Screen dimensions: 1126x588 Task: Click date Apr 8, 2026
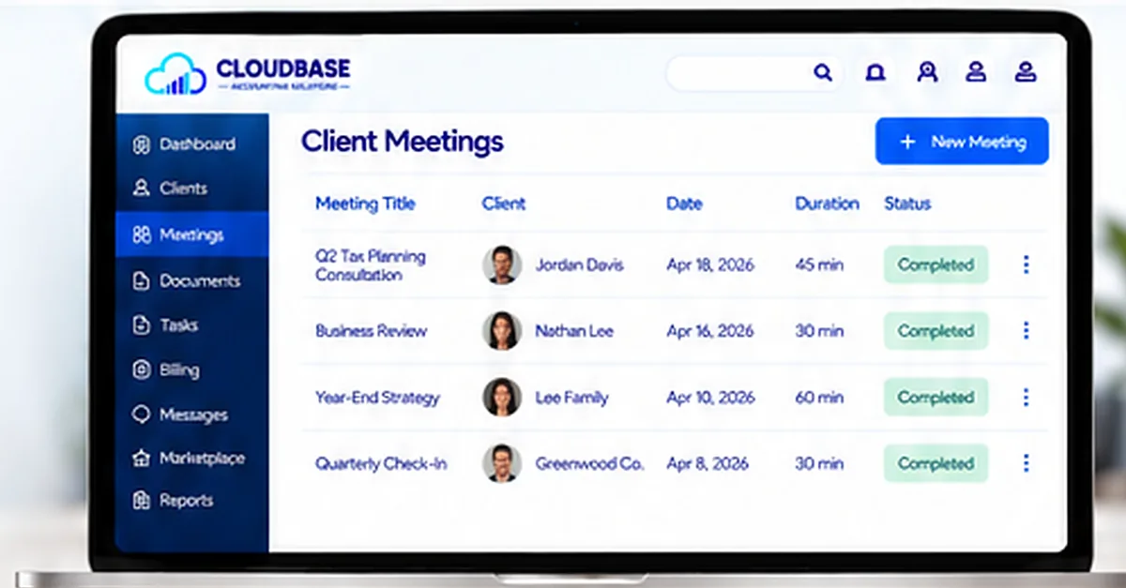point(707,463)
